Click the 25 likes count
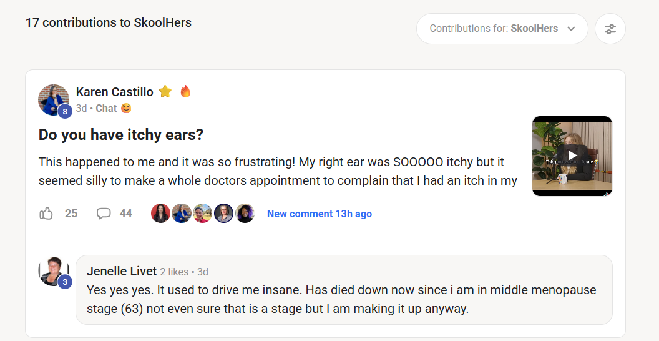 (71, 214)
